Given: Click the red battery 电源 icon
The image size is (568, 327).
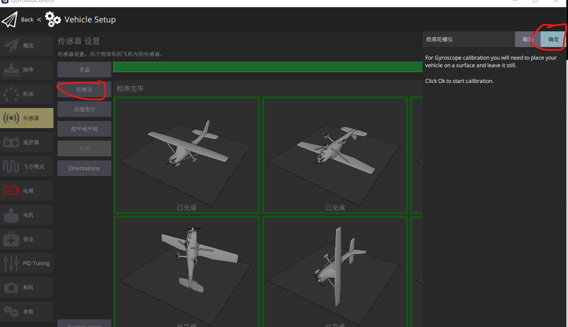Looking at the screenshot, I should tap(11, 191).
